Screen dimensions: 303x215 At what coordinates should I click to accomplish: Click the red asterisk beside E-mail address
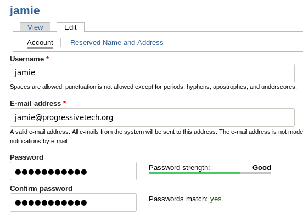click(x=65, y=103)
